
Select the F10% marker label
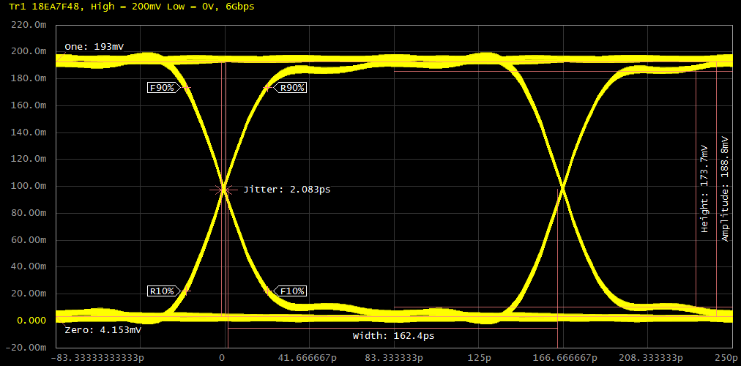(292, 291)
